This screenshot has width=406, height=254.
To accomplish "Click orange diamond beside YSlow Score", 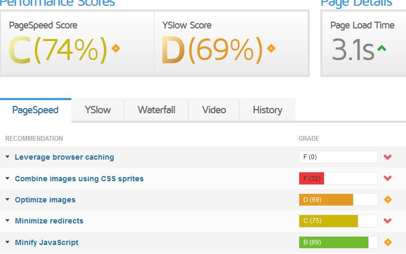I will point(271,48).
